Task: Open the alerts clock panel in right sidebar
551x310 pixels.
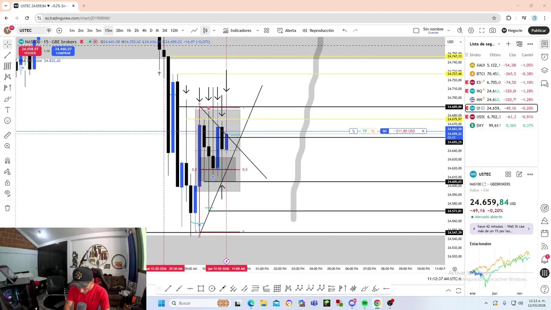Action: [545, 57]
